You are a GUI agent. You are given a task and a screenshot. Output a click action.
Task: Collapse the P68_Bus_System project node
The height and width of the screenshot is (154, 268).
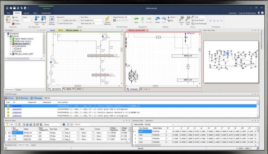pyautogui.click(x=10, y=44)
